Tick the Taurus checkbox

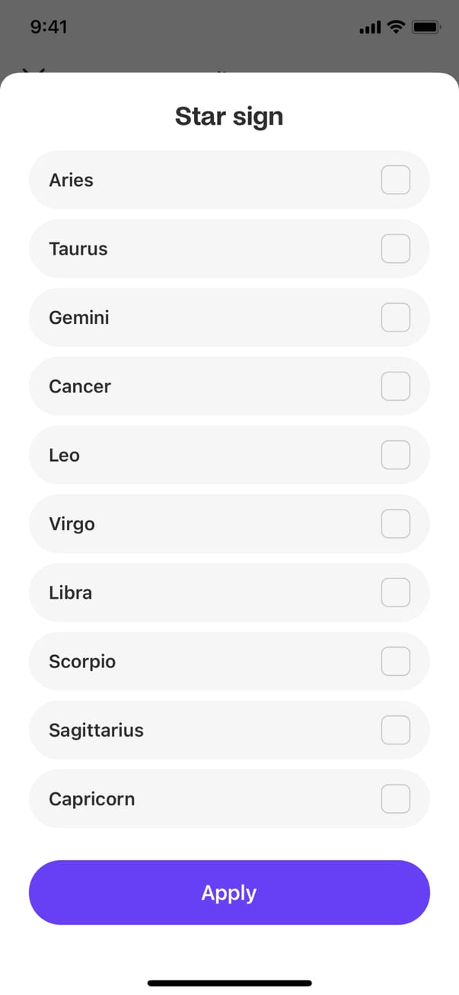395,249
